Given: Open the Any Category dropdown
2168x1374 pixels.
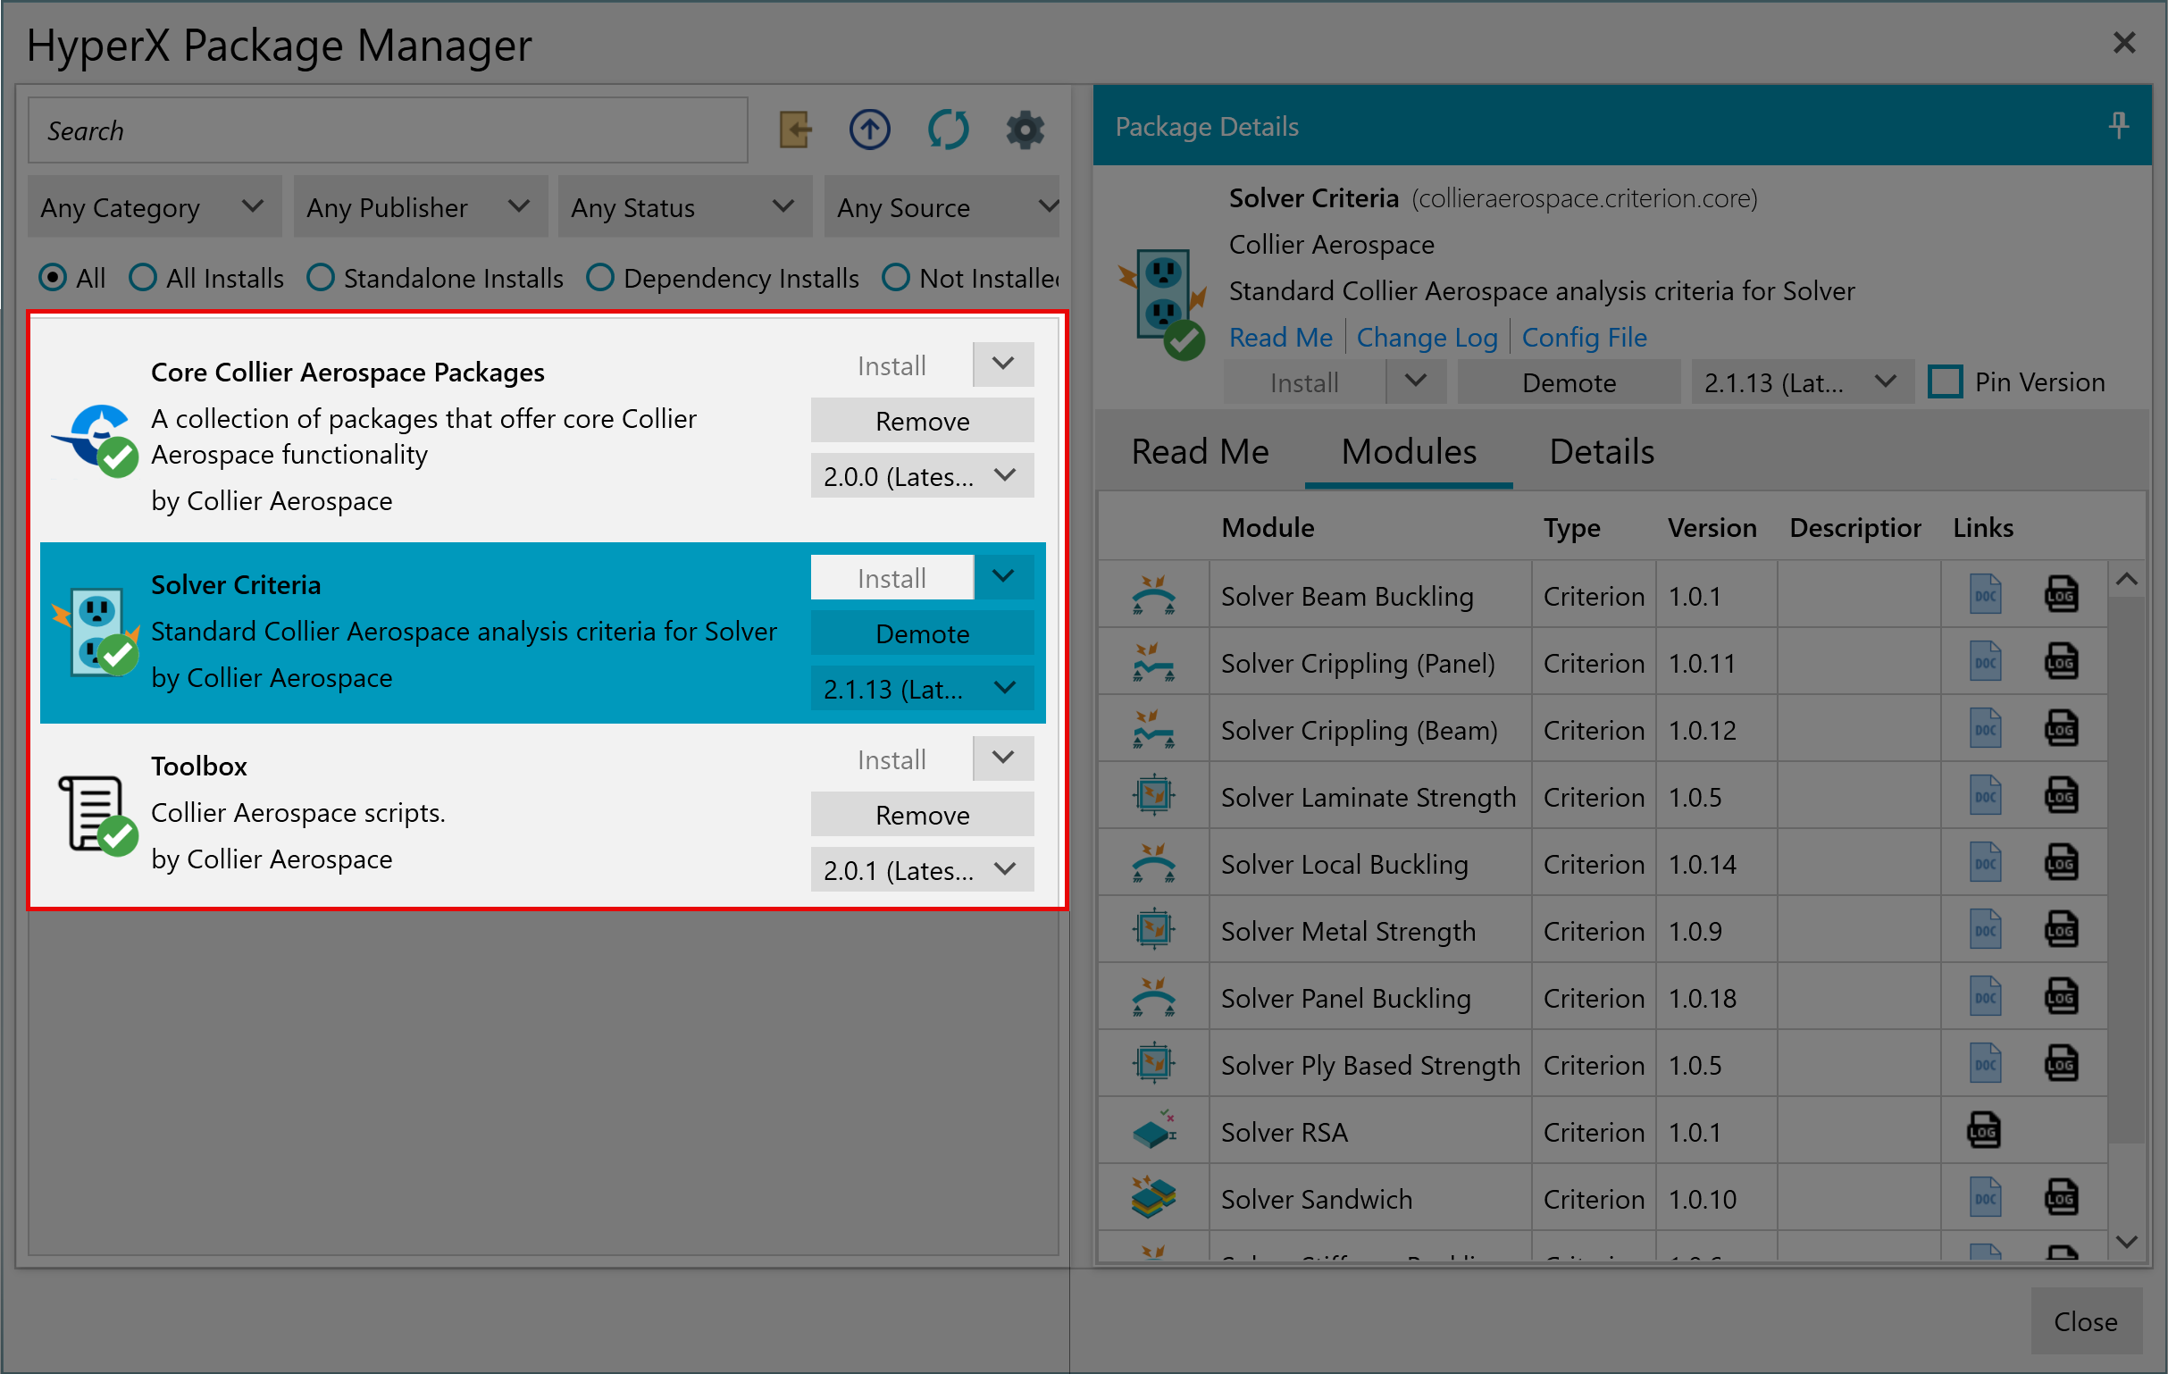Looking at the screenshot, I should coord(154,207).
